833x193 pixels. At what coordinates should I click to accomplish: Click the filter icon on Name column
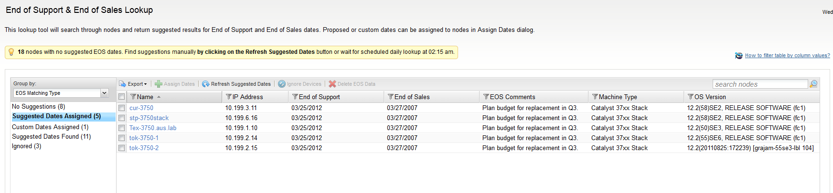click(133, 97)
